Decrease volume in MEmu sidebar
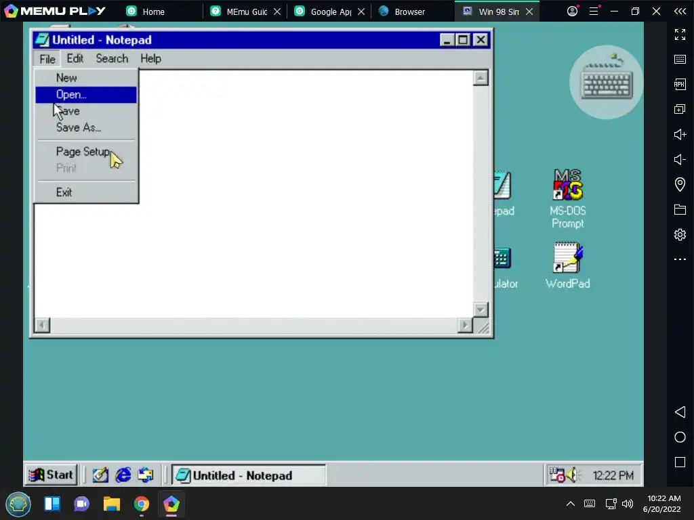Screen dimensions: 694x520 tap(680, 159)
